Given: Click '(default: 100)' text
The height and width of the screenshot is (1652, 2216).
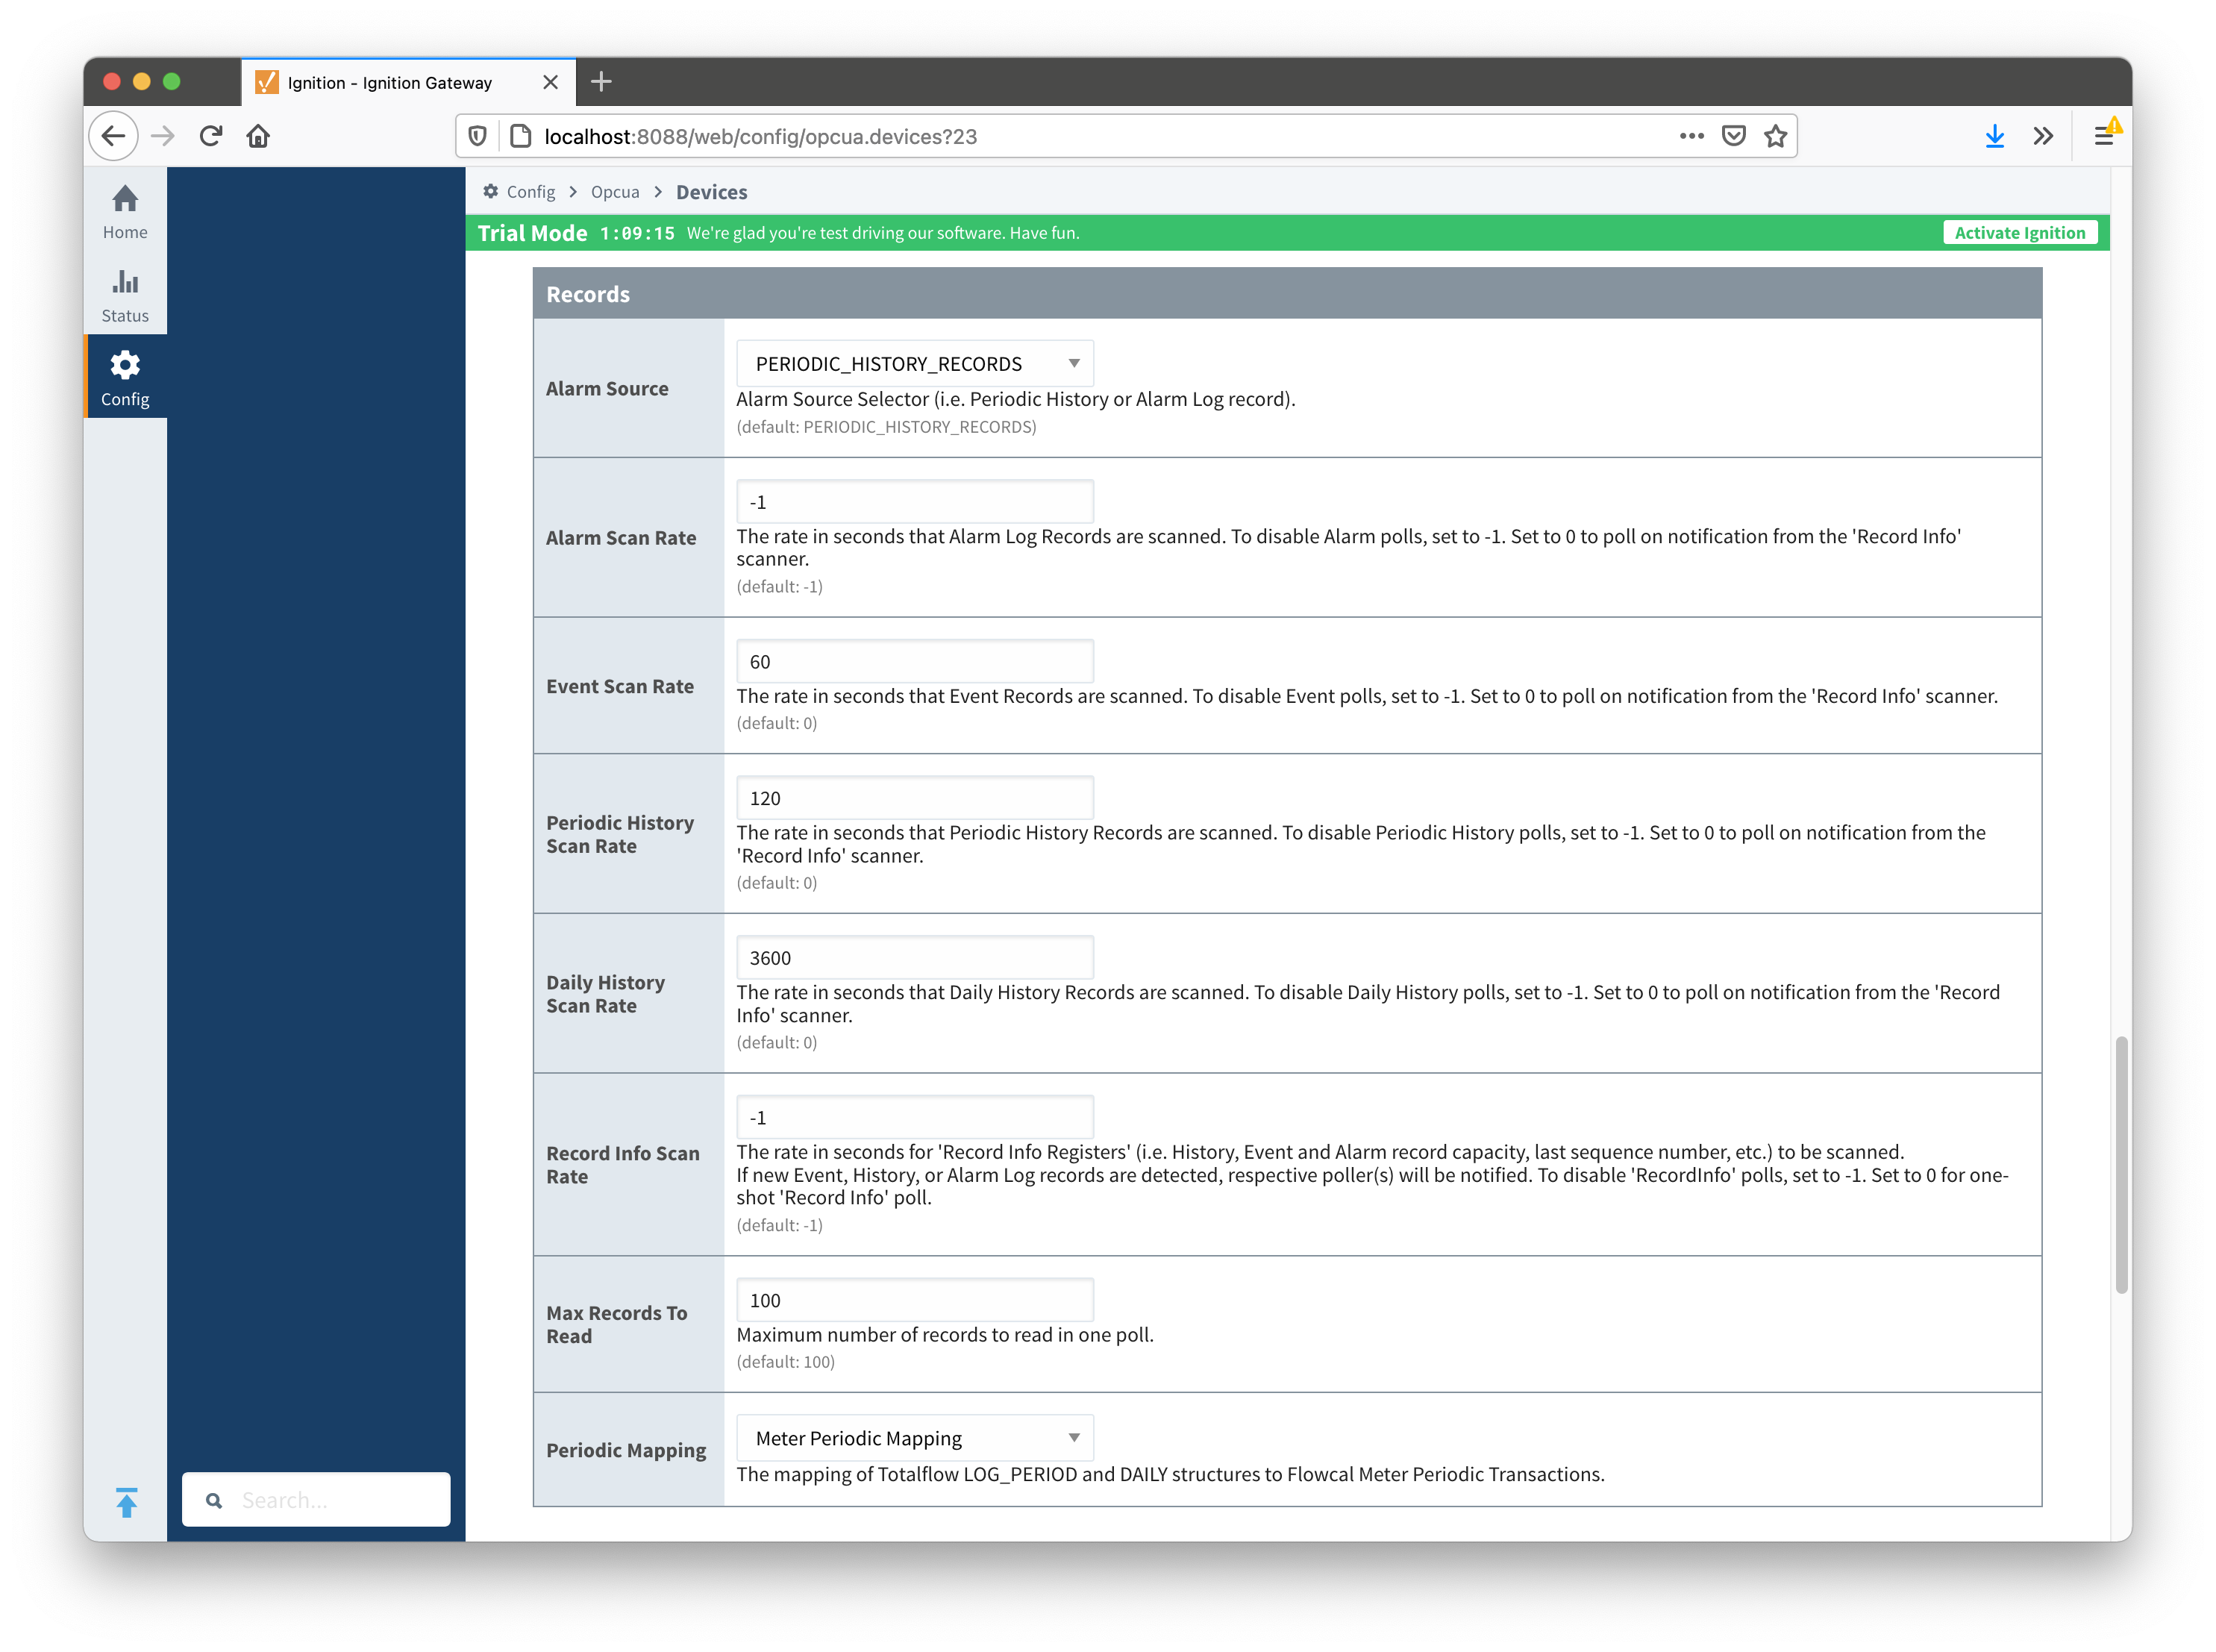Looking at the screenshot, I should click(x=785, y=1361).
